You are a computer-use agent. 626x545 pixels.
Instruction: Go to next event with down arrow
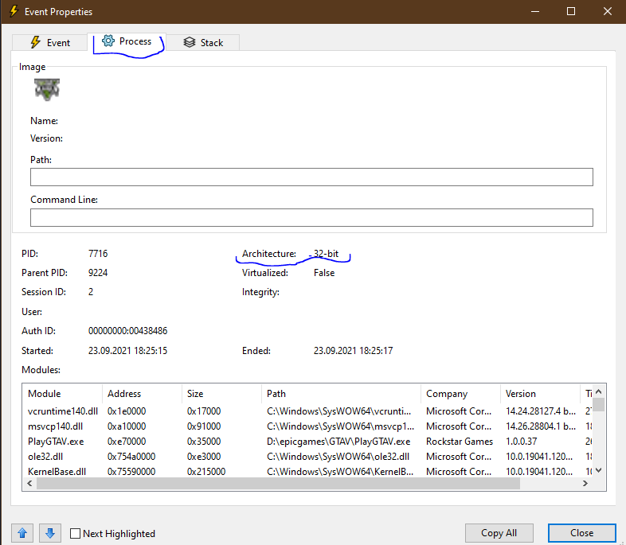50,533
